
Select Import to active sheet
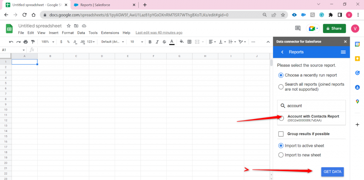(x=281, y=145)
